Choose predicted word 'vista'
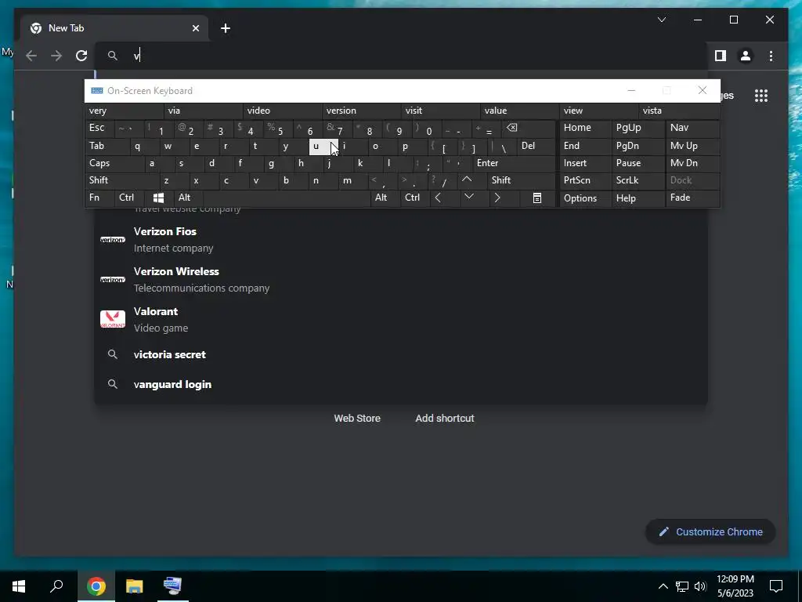The height and width of the screenshot is (602, 802). pos(680,111)
